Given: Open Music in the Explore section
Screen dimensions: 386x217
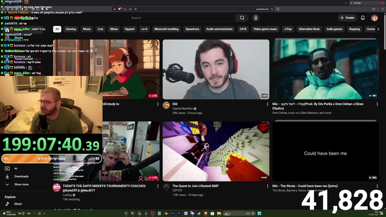Looking at the screenshot, I should pos(18,204).
